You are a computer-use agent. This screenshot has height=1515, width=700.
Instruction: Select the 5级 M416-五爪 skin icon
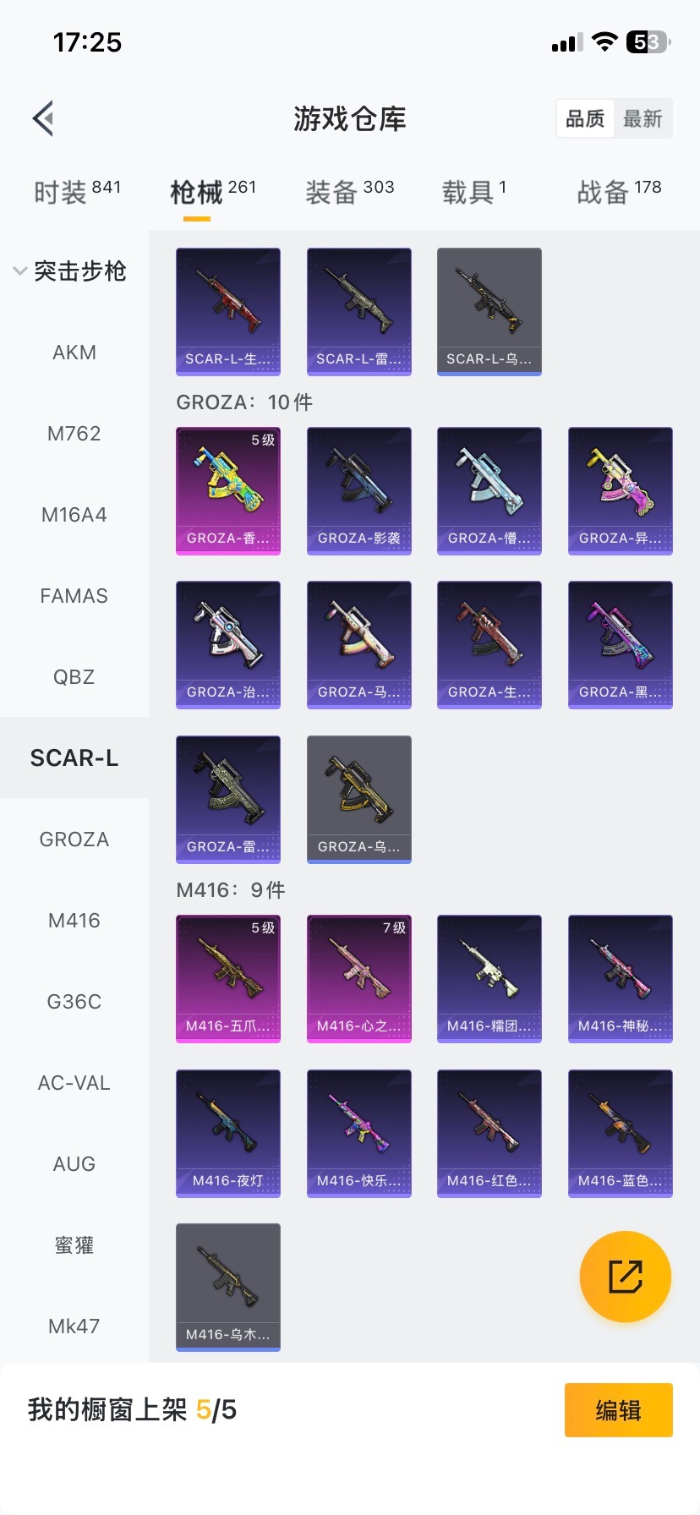tap(228, 979)
